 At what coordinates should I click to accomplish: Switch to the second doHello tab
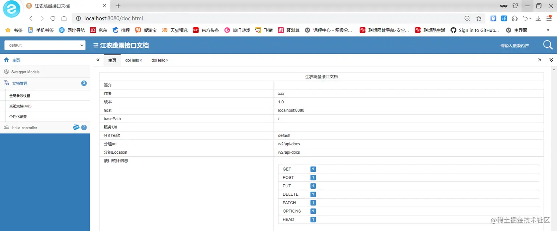(158, 60)
